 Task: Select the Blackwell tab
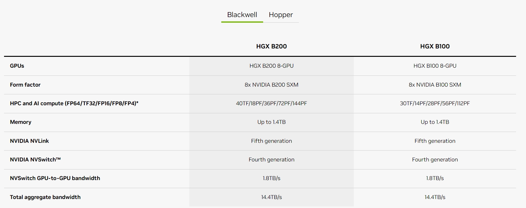click(242, 15)
